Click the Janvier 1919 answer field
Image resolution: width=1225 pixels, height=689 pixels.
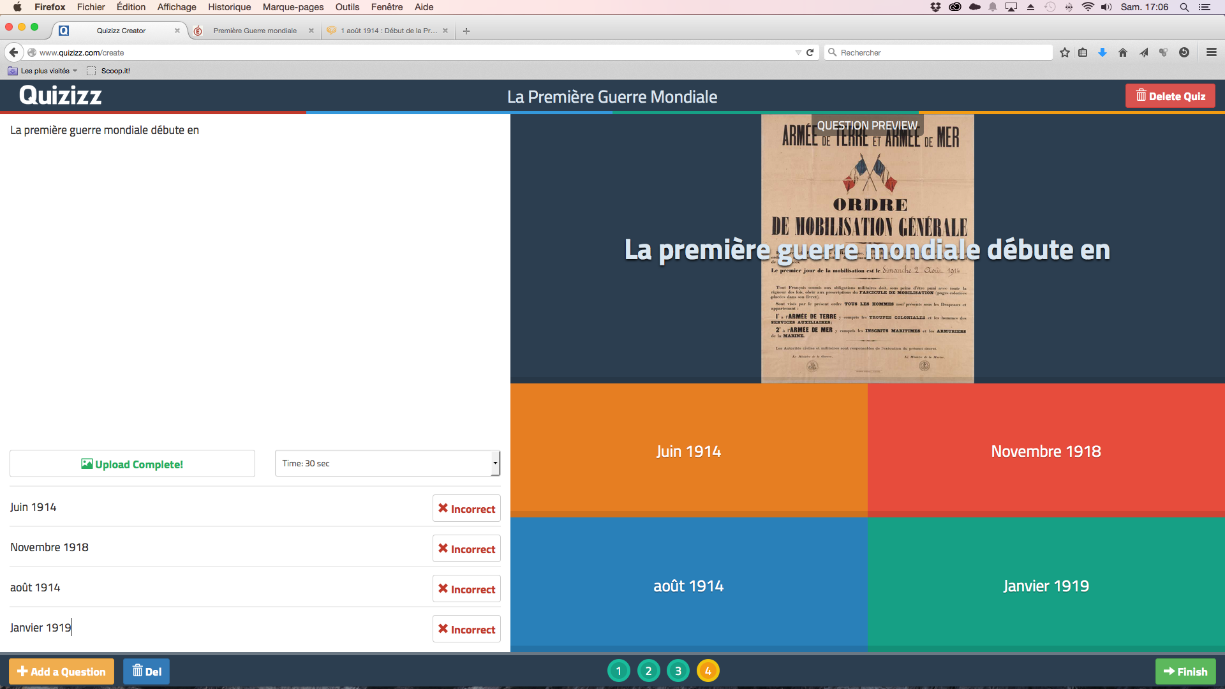217,628
